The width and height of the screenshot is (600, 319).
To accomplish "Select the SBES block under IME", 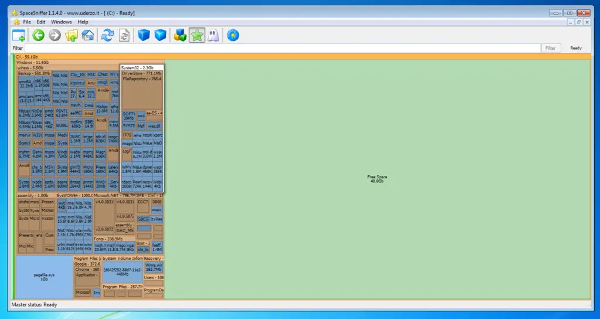I will [x=143, y=219].
